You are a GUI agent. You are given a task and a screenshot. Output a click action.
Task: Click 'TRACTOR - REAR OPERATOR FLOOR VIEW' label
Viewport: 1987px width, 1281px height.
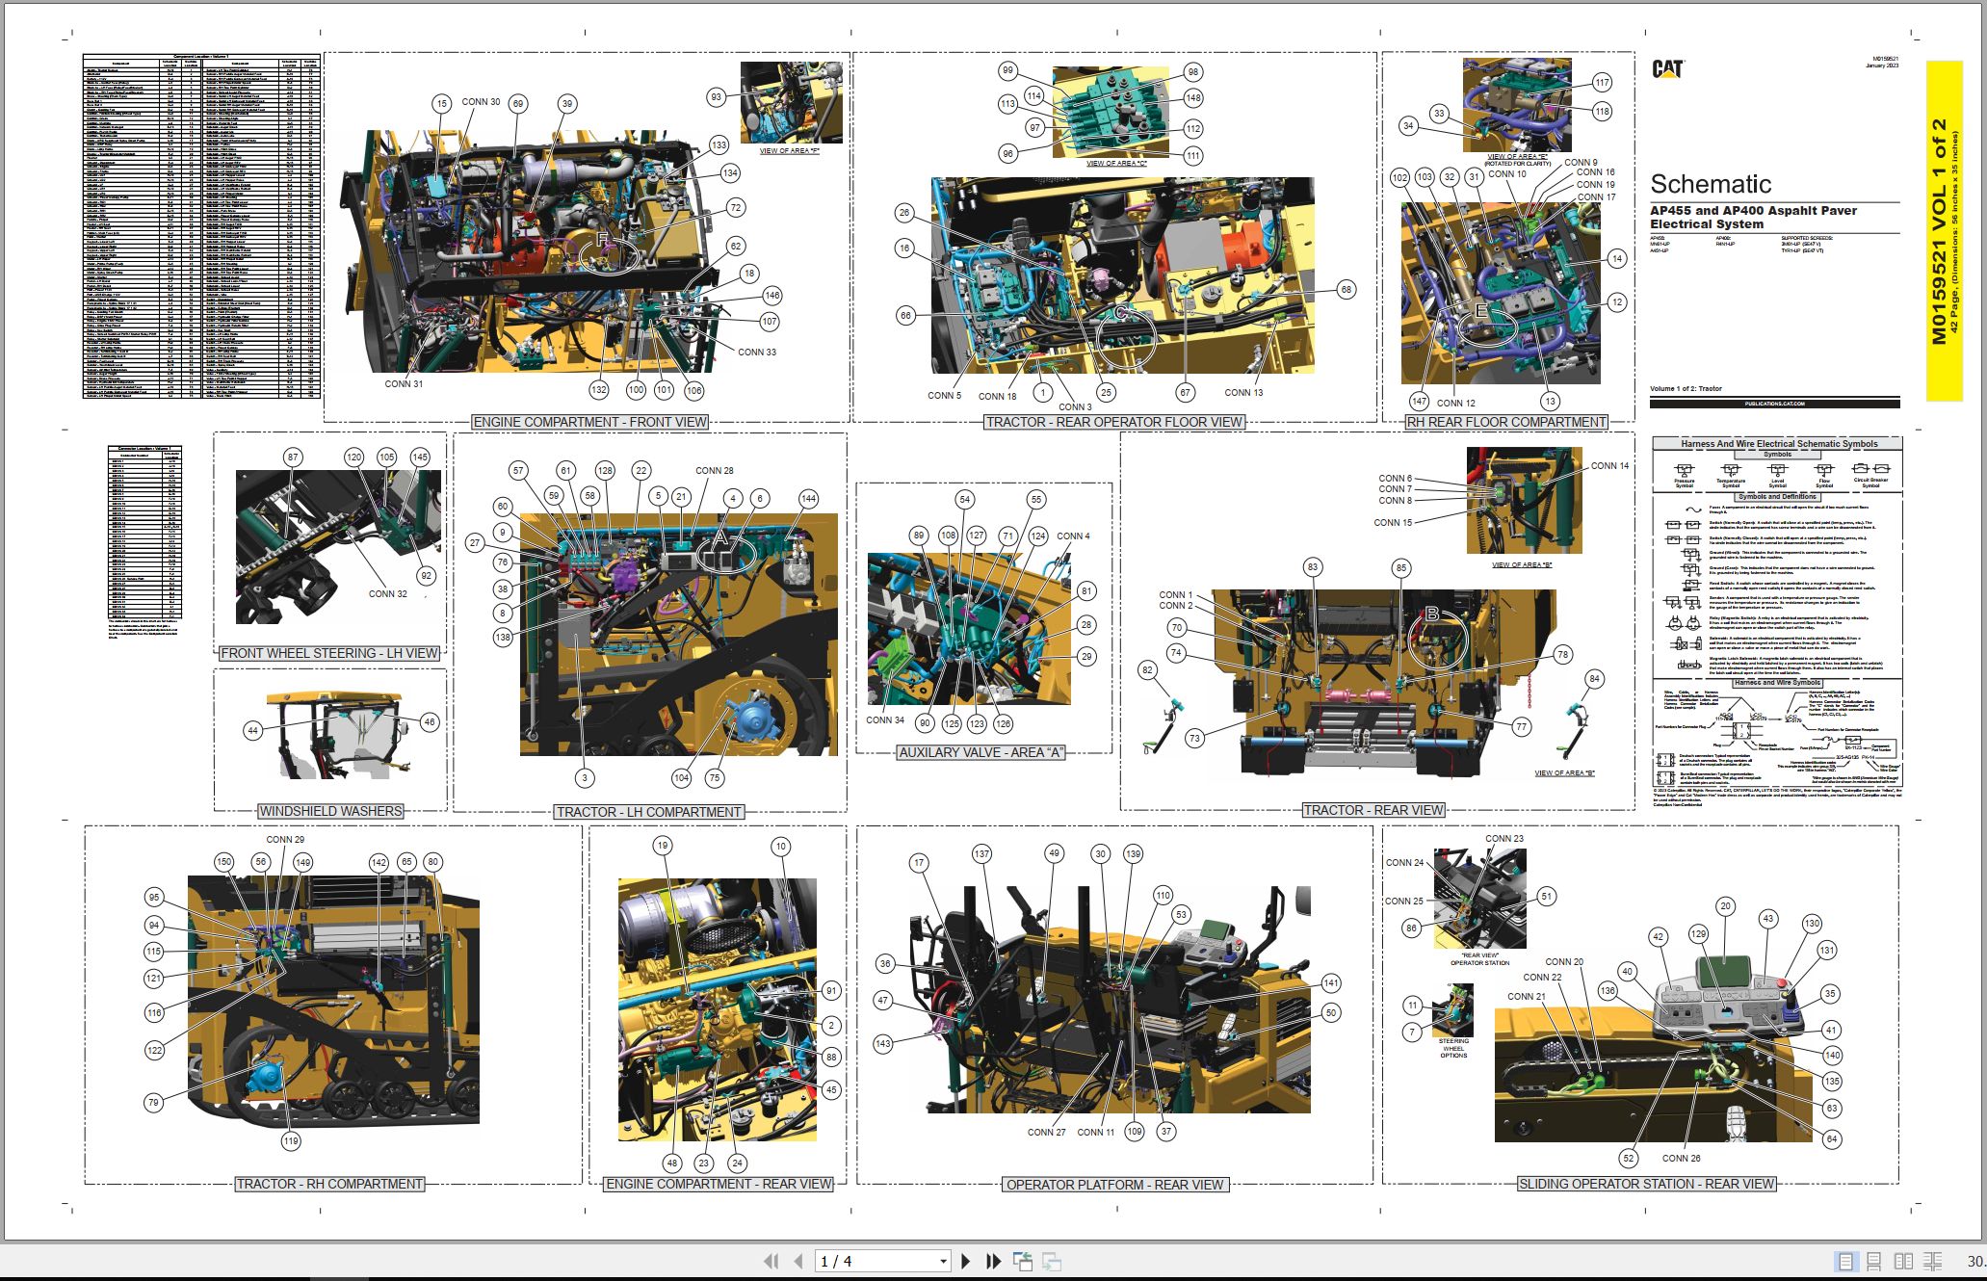click(x=1114, y=422)
